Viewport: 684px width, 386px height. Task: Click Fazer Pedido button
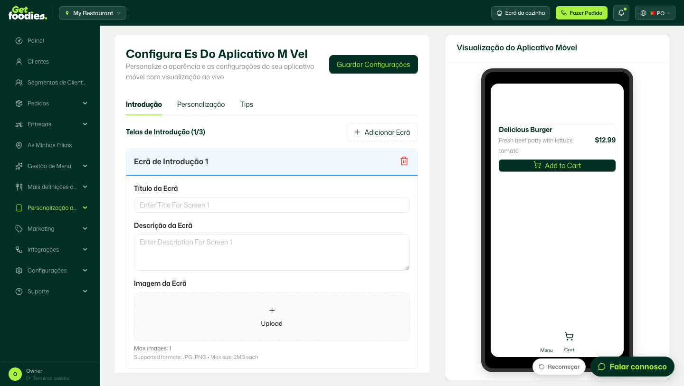click(x=581, y=13)
